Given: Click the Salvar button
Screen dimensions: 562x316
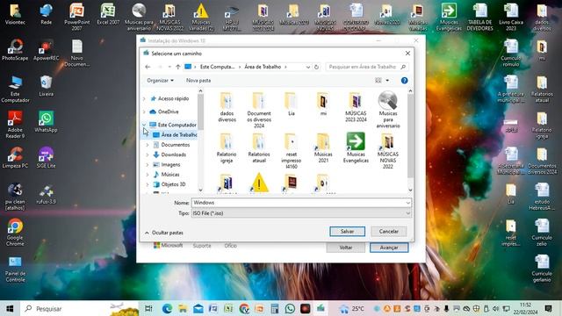Looking at the screenshot, I should (348, 232).
